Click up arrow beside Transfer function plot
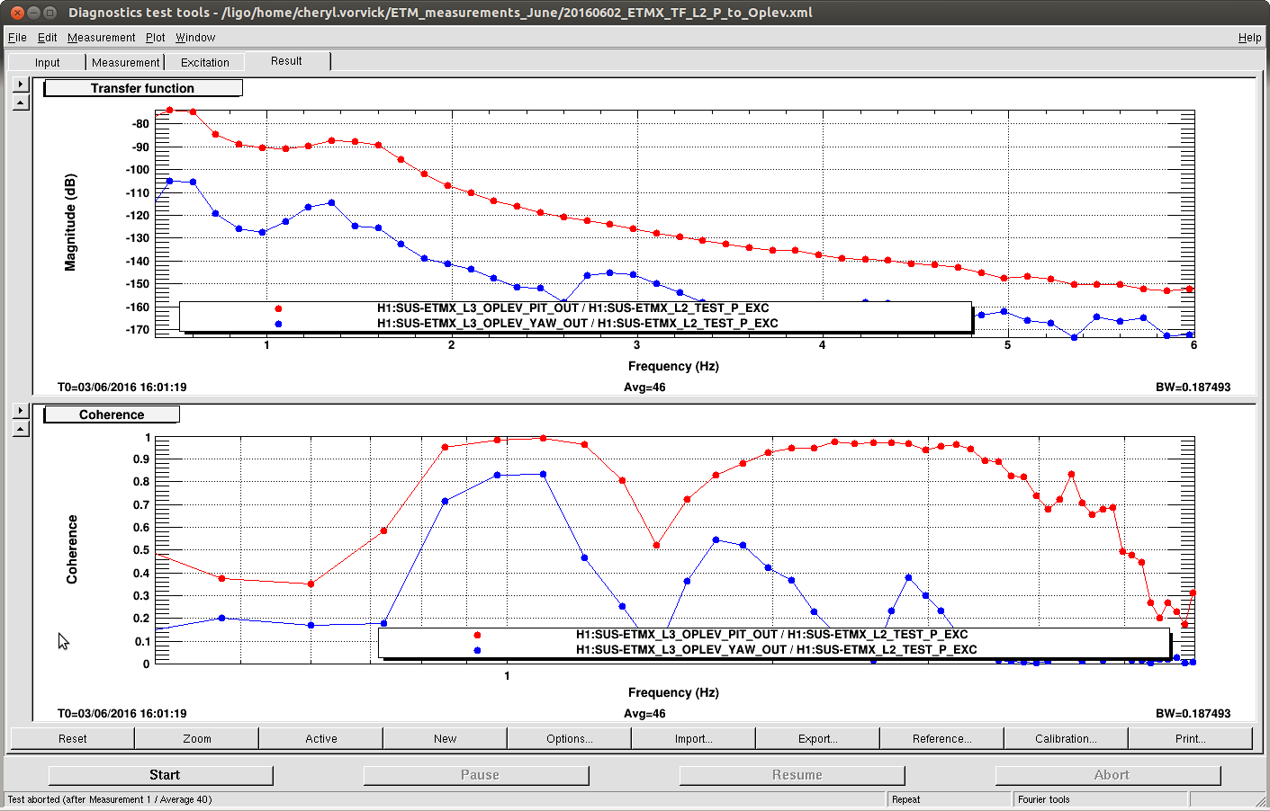Viewport: 1270px width, 811px height. point(22,102)
